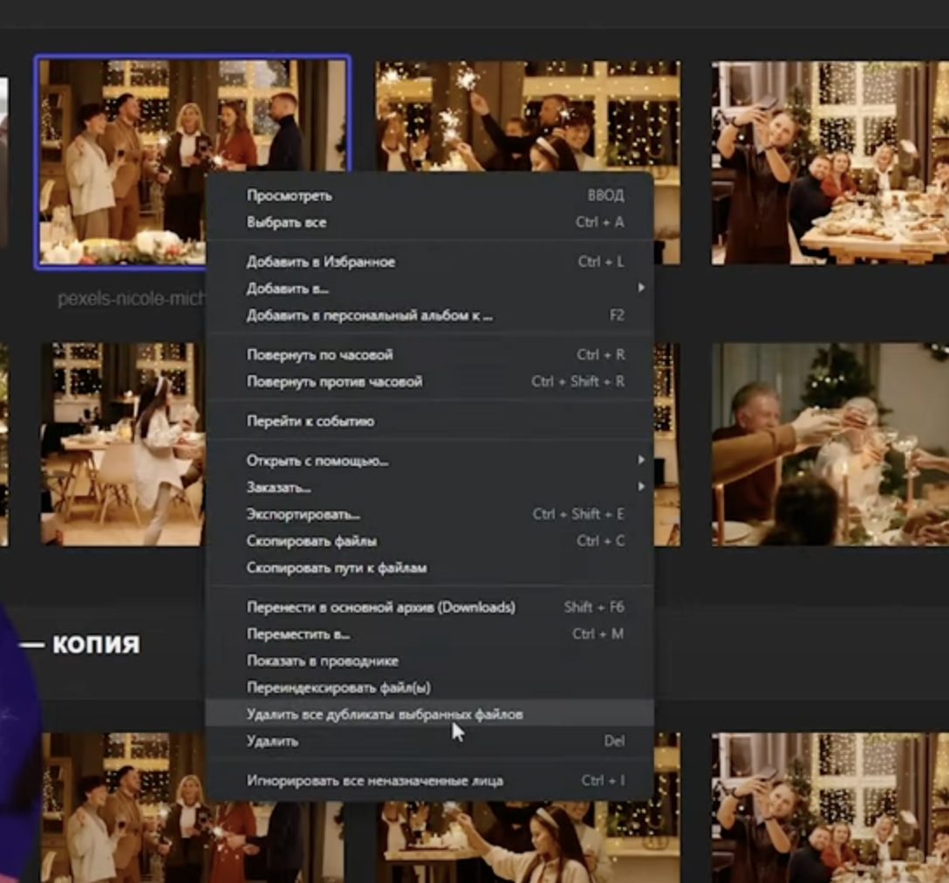Select 'Повернуть по часовой' to rotate clockwise

tap(430, 355)
